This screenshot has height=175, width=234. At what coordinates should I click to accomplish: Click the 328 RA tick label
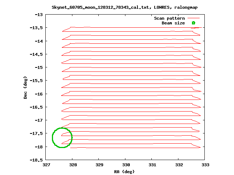click(x=73, y=165)
